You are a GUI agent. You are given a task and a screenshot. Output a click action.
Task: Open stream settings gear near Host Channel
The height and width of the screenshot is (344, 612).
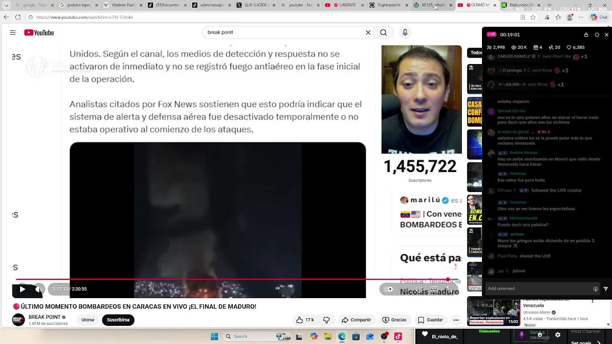coord(557,334)
